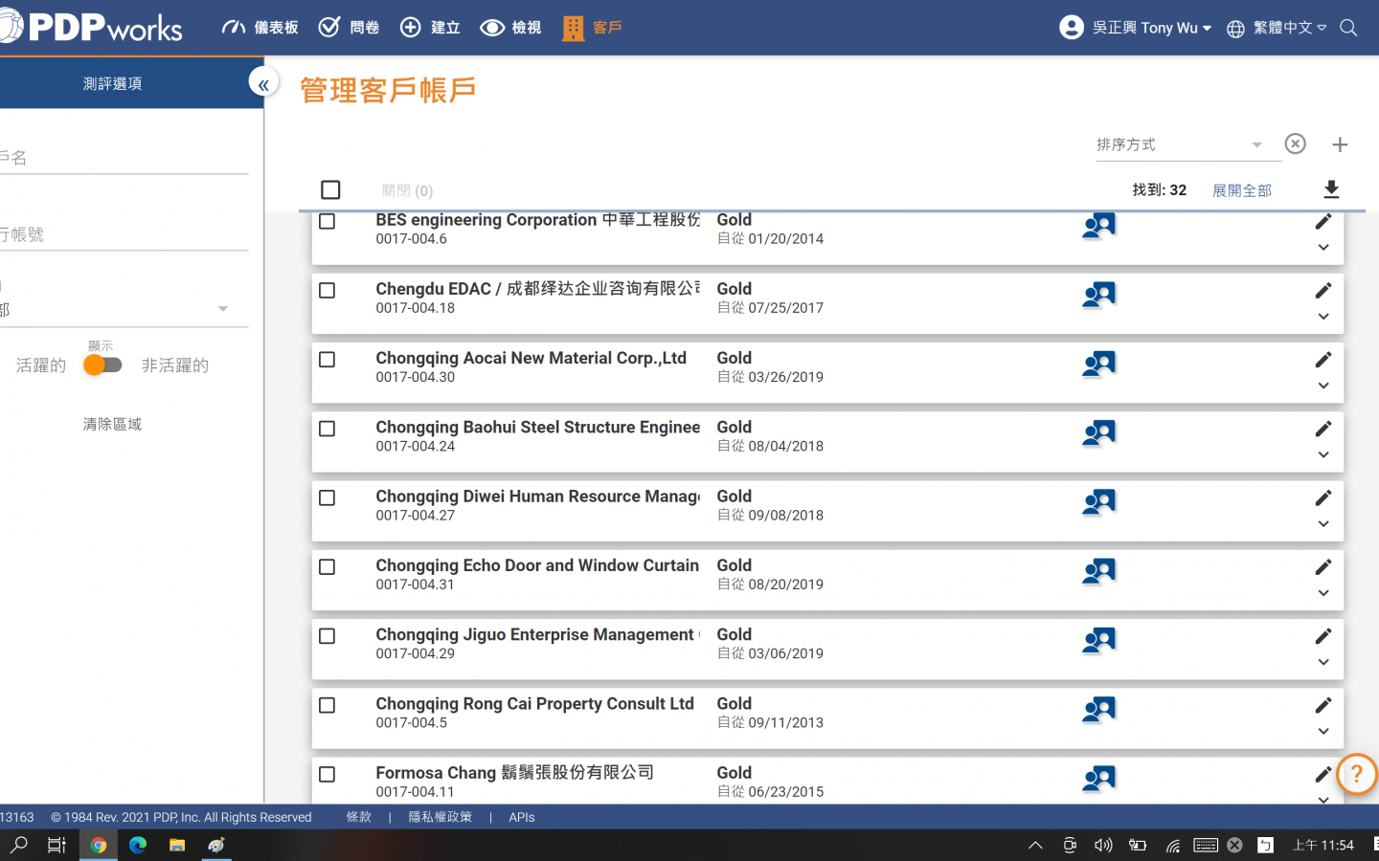Image resolution: width=1379 pixels, height=861 pixels.
Task: Open the search magnifier in the top bar
Action: [1348, 28]
